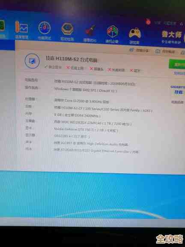The height and width of the screenshot is (247, 185).
Task: Select the Gigabit Ethernet Controller network row
Action: pyautogui.click(x=96, y=151)
